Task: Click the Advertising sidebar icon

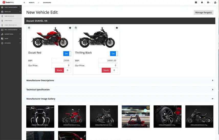Action: [2, 34]
